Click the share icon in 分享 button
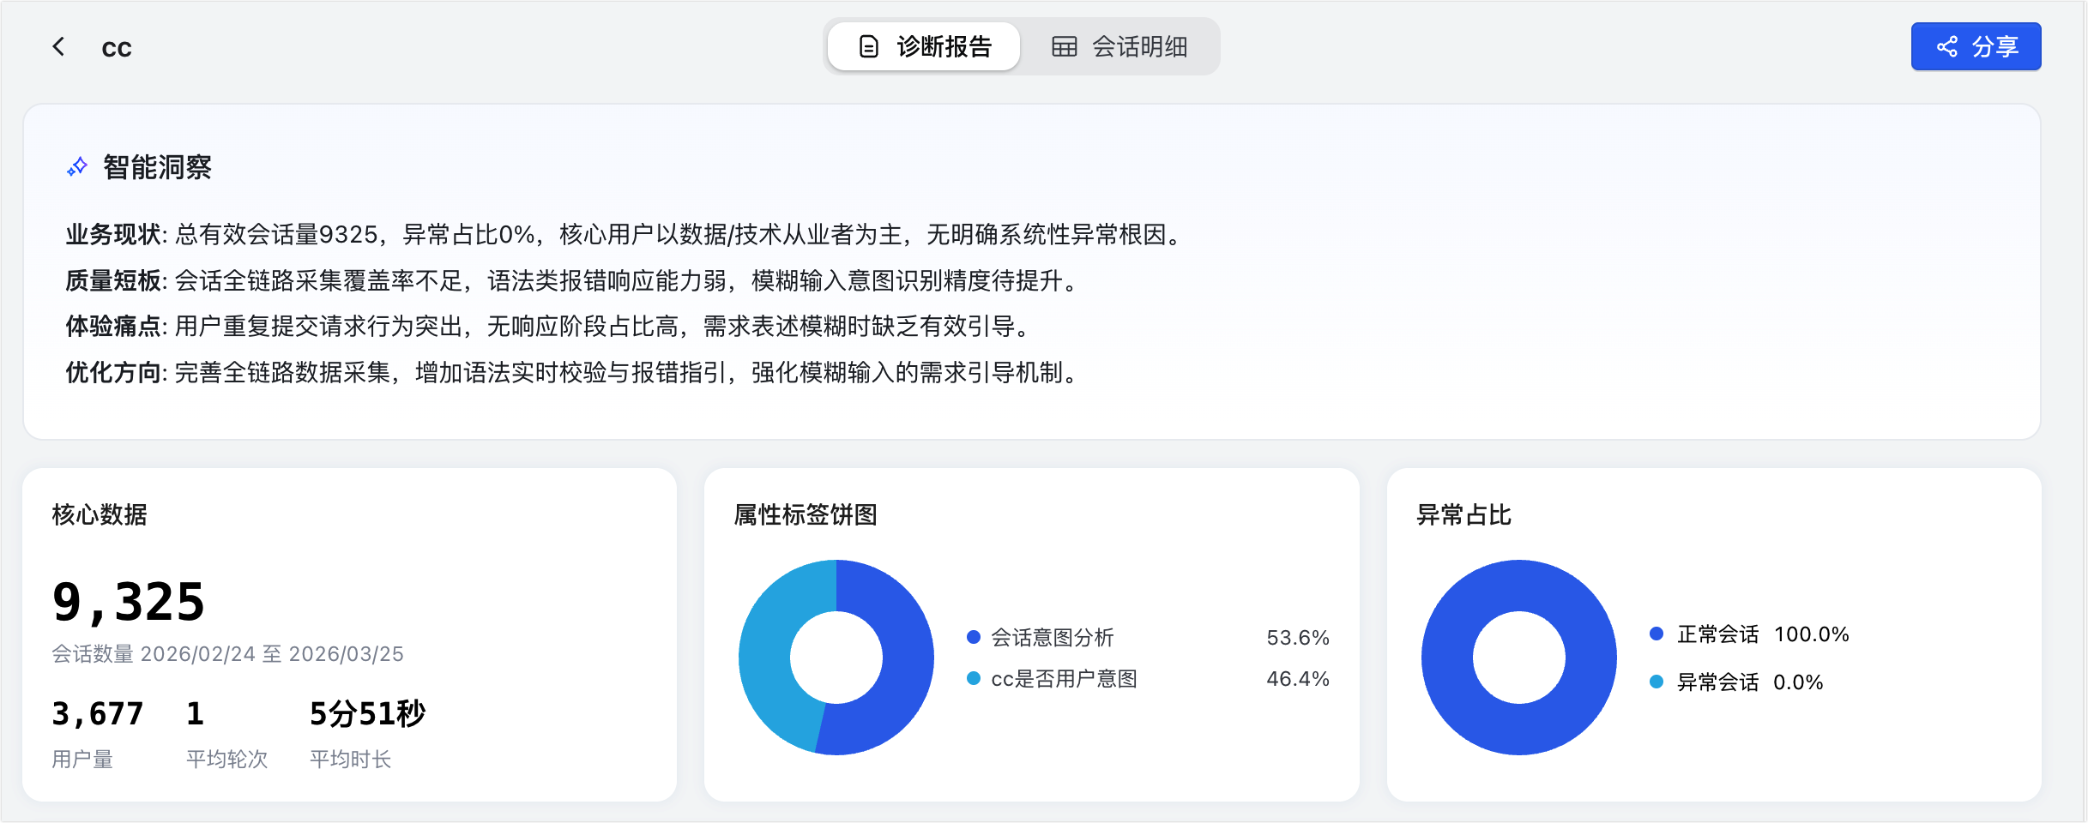 pos(1947,46)
